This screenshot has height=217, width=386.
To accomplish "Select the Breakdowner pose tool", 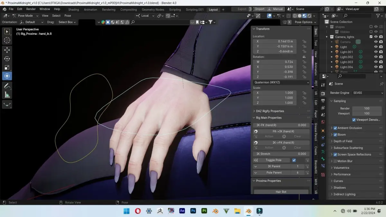I will 7,104.
